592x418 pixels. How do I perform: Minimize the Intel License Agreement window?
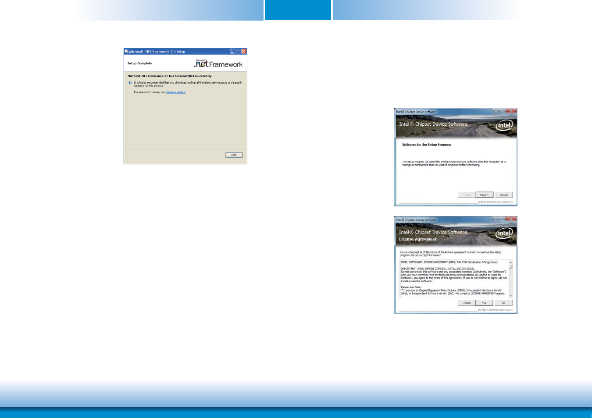point(495,219)
